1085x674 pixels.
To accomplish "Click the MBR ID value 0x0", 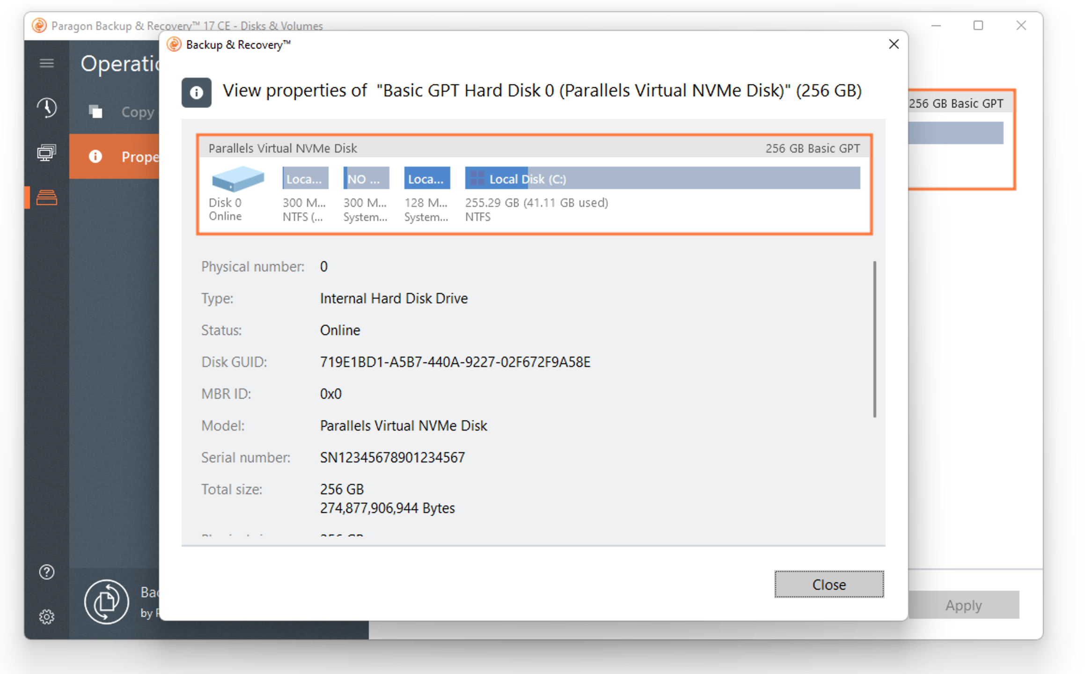I will (x=330, y=394).
